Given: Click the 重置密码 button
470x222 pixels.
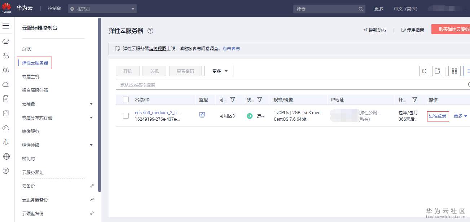Looking at the screenshot, I should [x=185, y=71].
